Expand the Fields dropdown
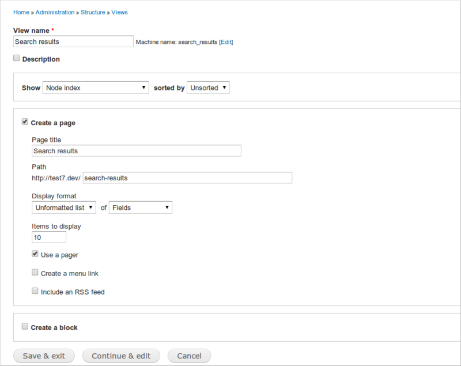The image size is (461, 366). pyautogui.click(x=140, y=207)
